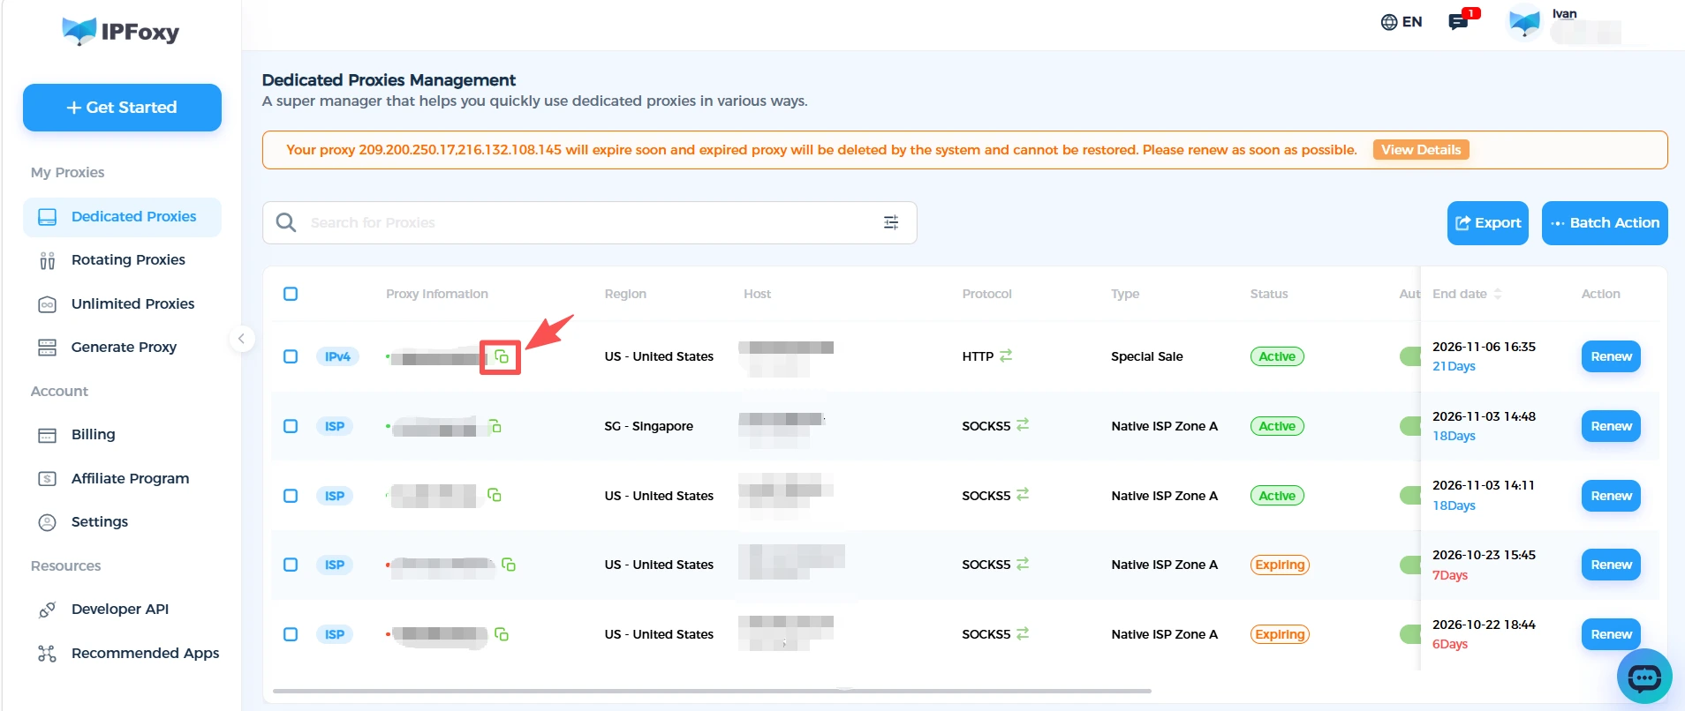This screenshot has width=1685, height=711.
Task: Open Batch Action menu
Action: coord(1605,223)
